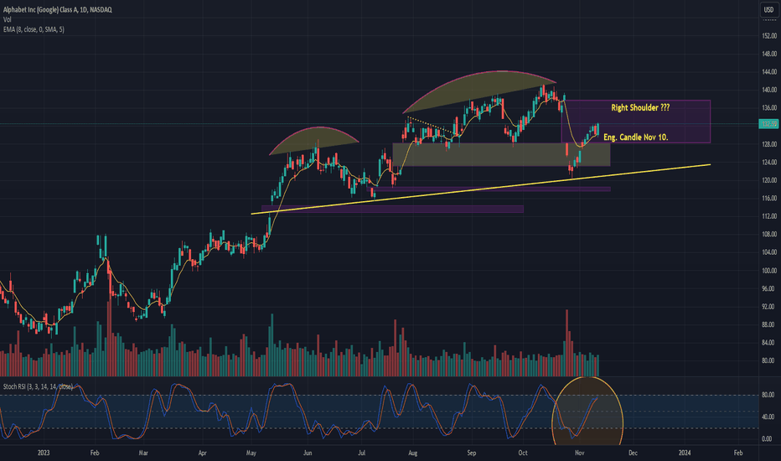Click the Jul label on time axis
Viewport: 781px width, 461px height.
(362, 453)
